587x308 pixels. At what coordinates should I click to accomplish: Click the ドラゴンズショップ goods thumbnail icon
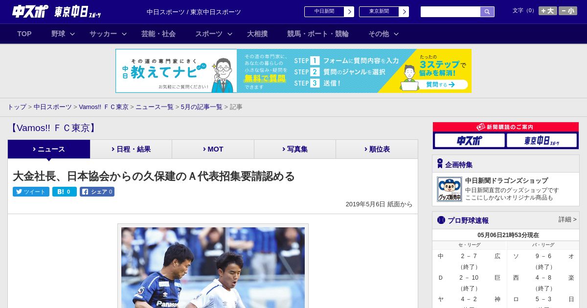(450, 189)
